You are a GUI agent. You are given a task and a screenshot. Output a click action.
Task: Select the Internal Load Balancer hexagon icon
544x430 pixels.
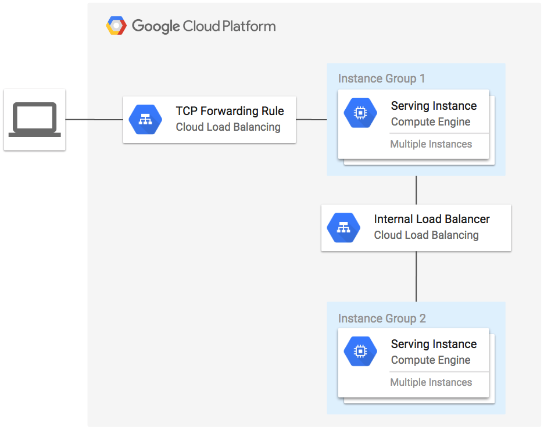[343, 228]
